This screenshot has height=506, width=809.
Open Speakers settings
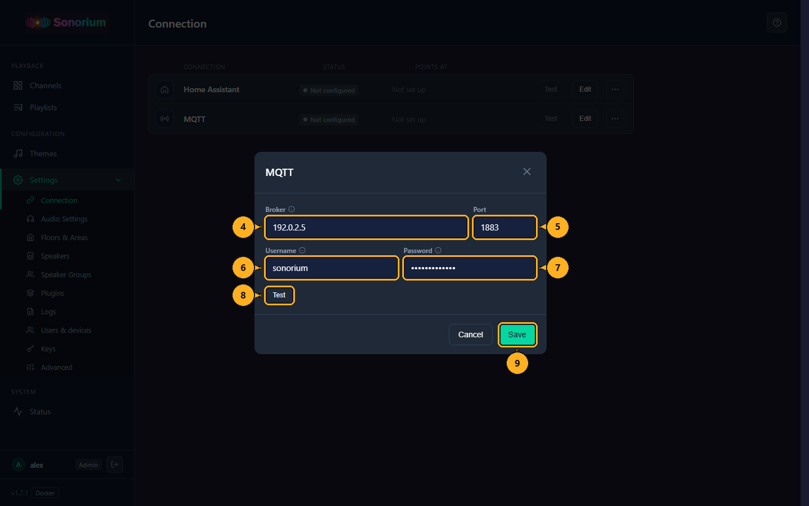pos(67,256)
